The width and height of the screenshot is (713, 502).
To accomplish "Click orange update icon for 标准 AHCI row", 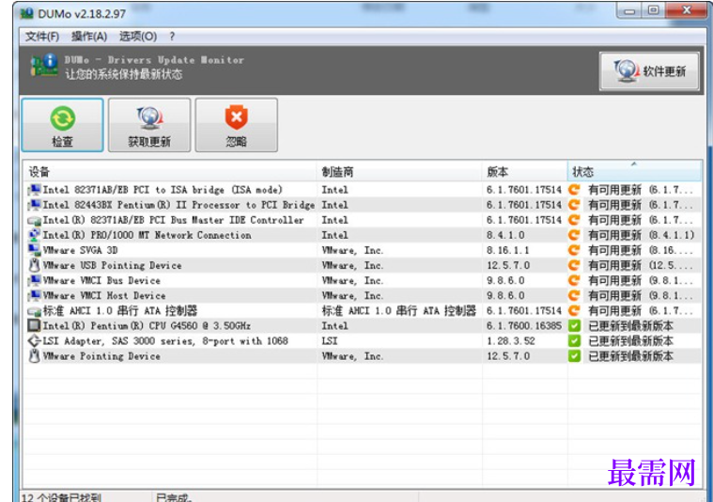I will 574,310.
